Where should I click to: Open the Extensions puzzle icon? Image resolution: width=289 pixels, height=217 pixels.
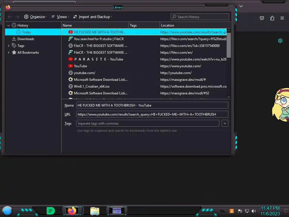(x=272, y=18)
